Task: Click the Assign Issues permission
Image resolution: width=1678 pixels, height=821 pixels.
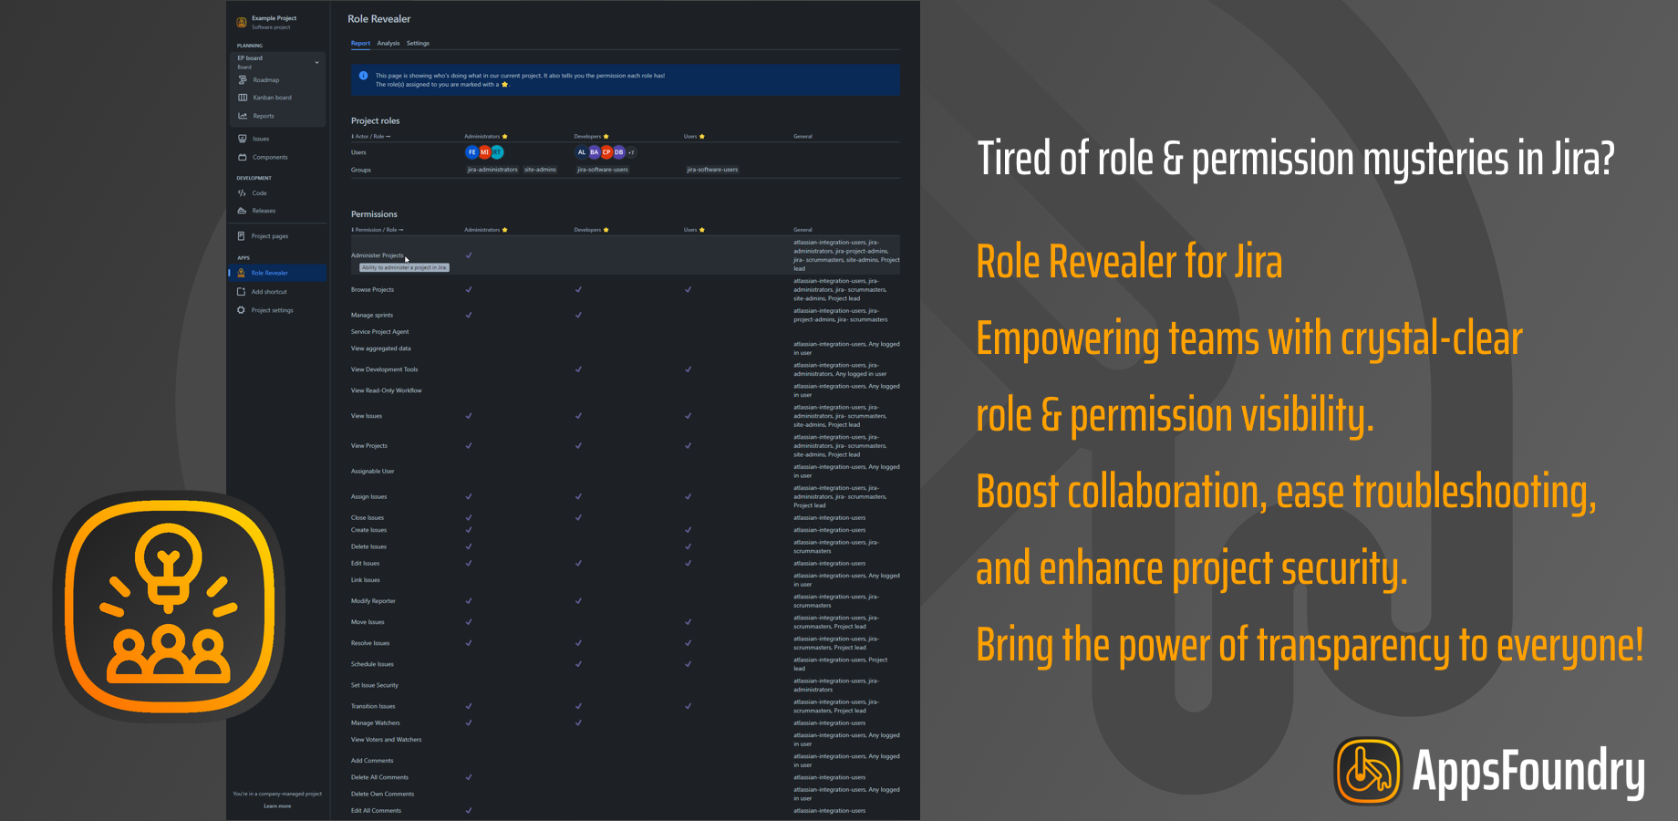Action: pyautogui.click(x=369, y=497)
